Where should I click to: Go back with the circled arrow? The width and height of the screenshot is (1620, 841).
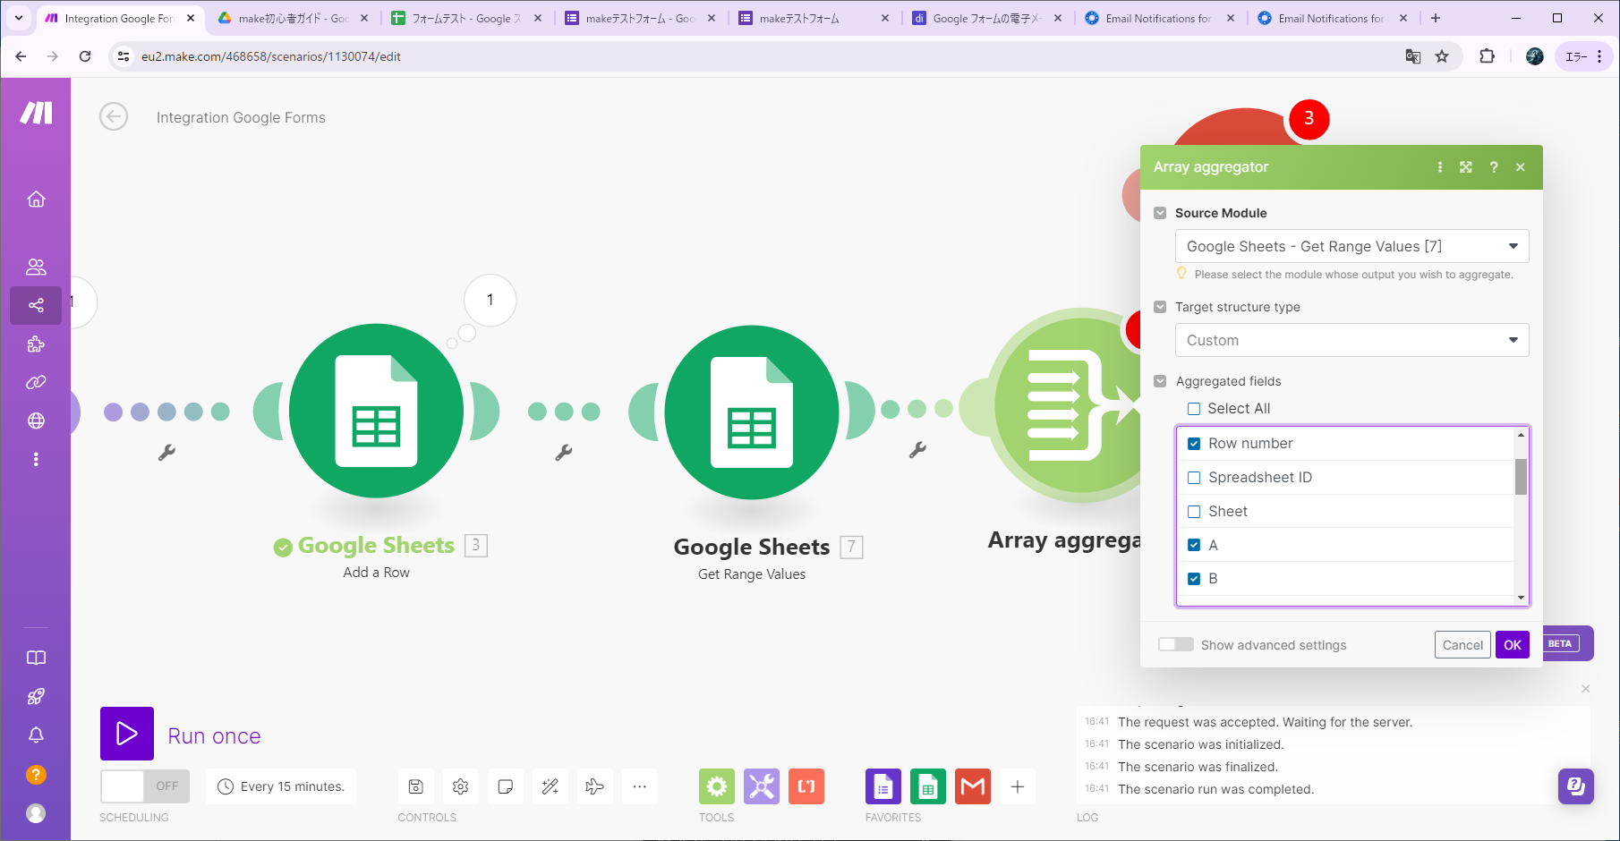tap(114, 116)
